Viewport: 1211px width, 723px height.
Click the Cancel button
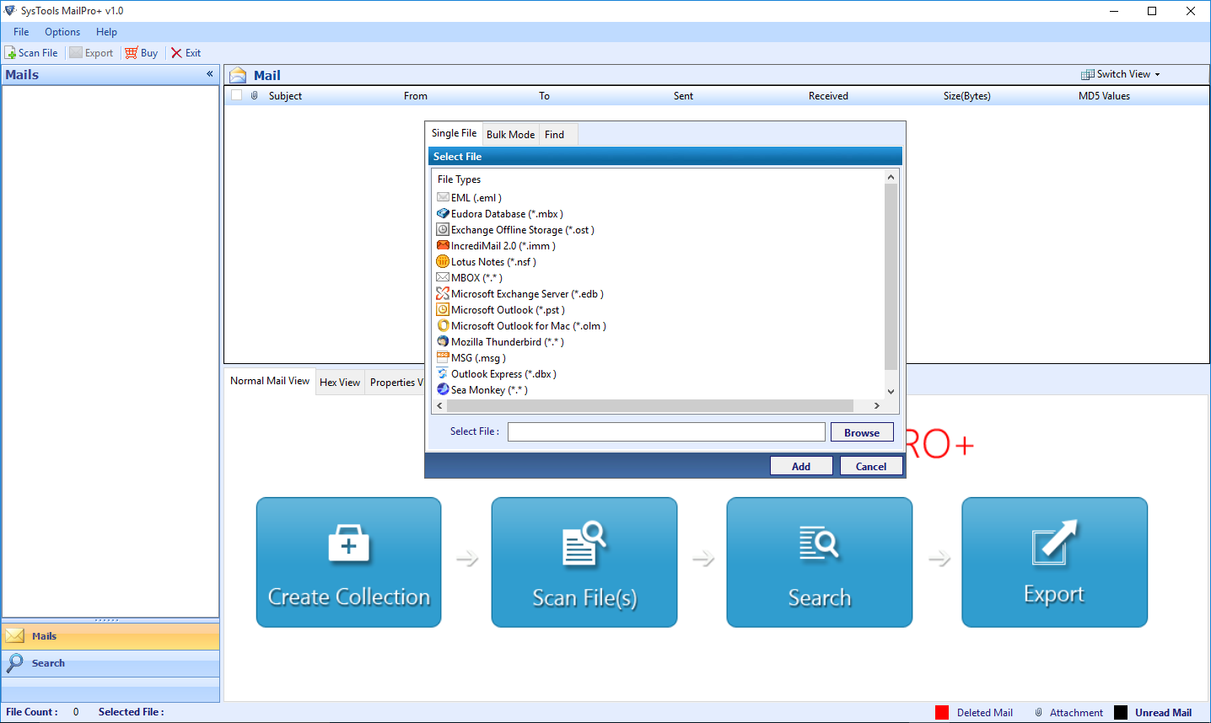pyautogui.click(x=871, y=466)
